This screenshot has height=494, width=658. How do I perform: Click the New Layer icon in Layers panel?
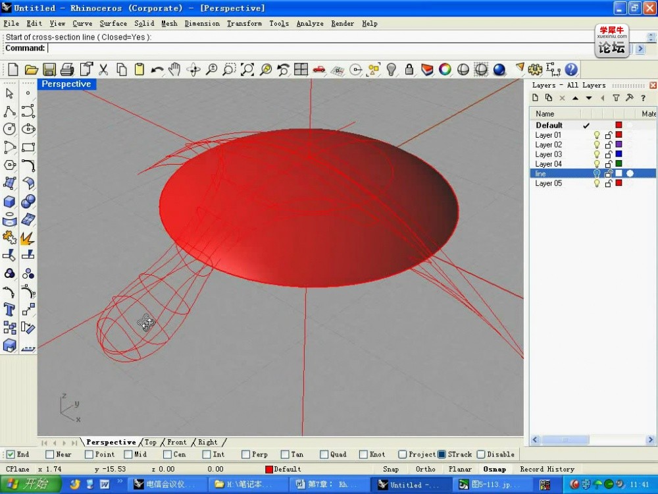click(x=535, y=98)
